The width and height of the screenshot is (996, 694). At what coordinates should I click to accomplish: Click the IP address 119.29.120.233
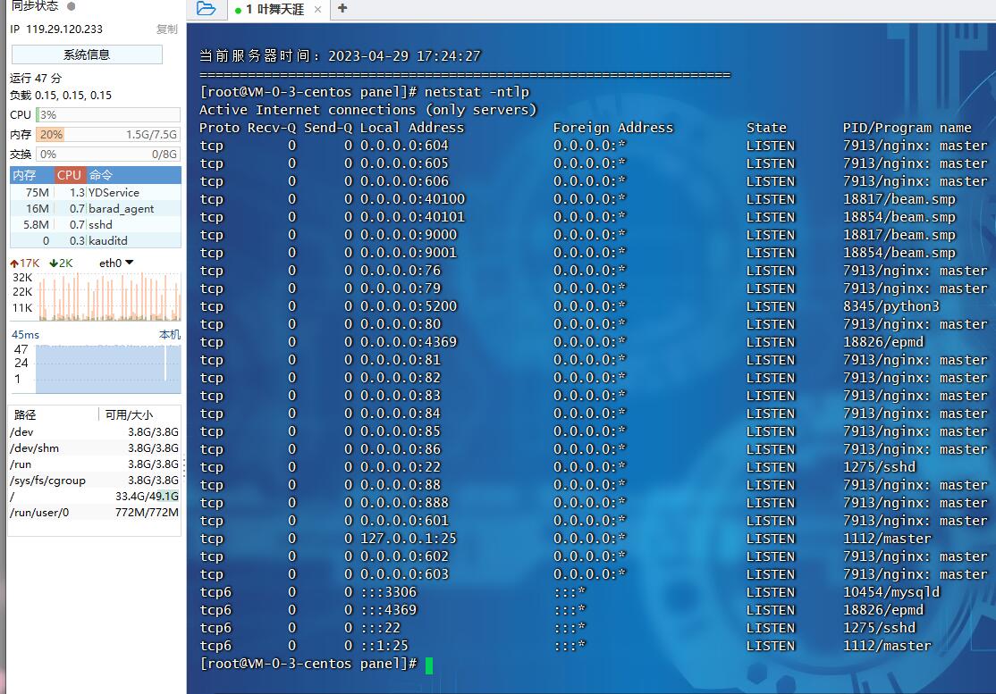[x=64, y=29]
